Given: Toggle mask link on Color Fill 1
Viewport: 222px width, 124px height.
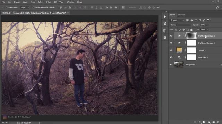Looking at the screenshot, I should coord(185,50).
